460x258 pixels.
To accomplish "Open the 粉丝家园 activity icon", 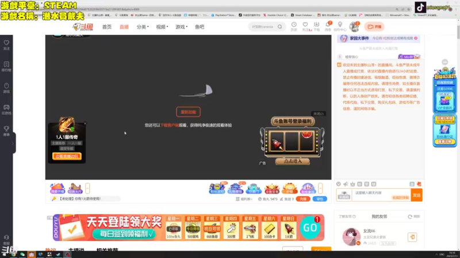I will (308, 189).
